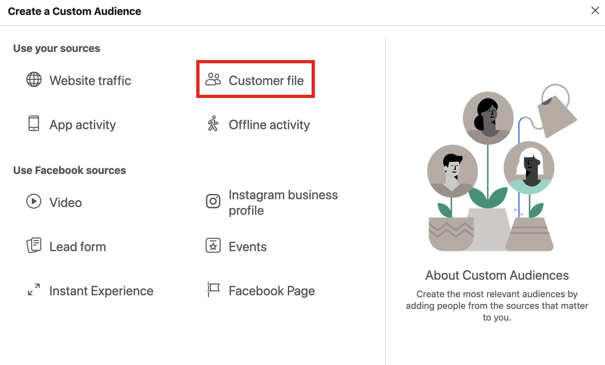Close the Create a Custom Audience dialog

[595, 11]
